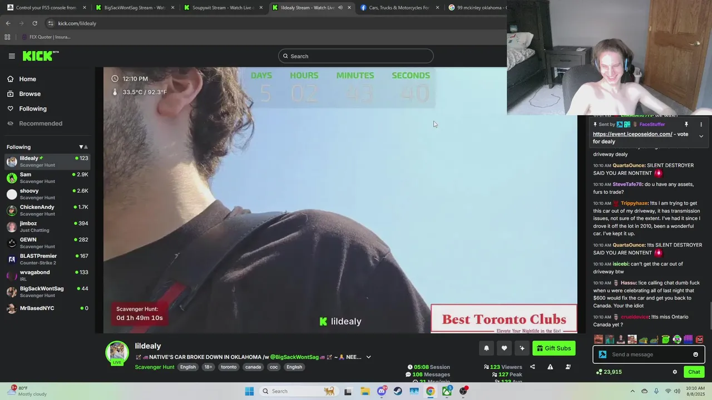Click the Kick search field

pos(356,56)
